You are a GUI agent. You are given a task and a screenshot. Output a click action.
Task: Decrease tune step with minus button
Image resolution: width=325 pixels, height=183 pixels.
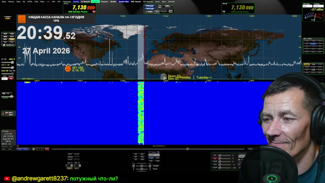coord(164,6)
